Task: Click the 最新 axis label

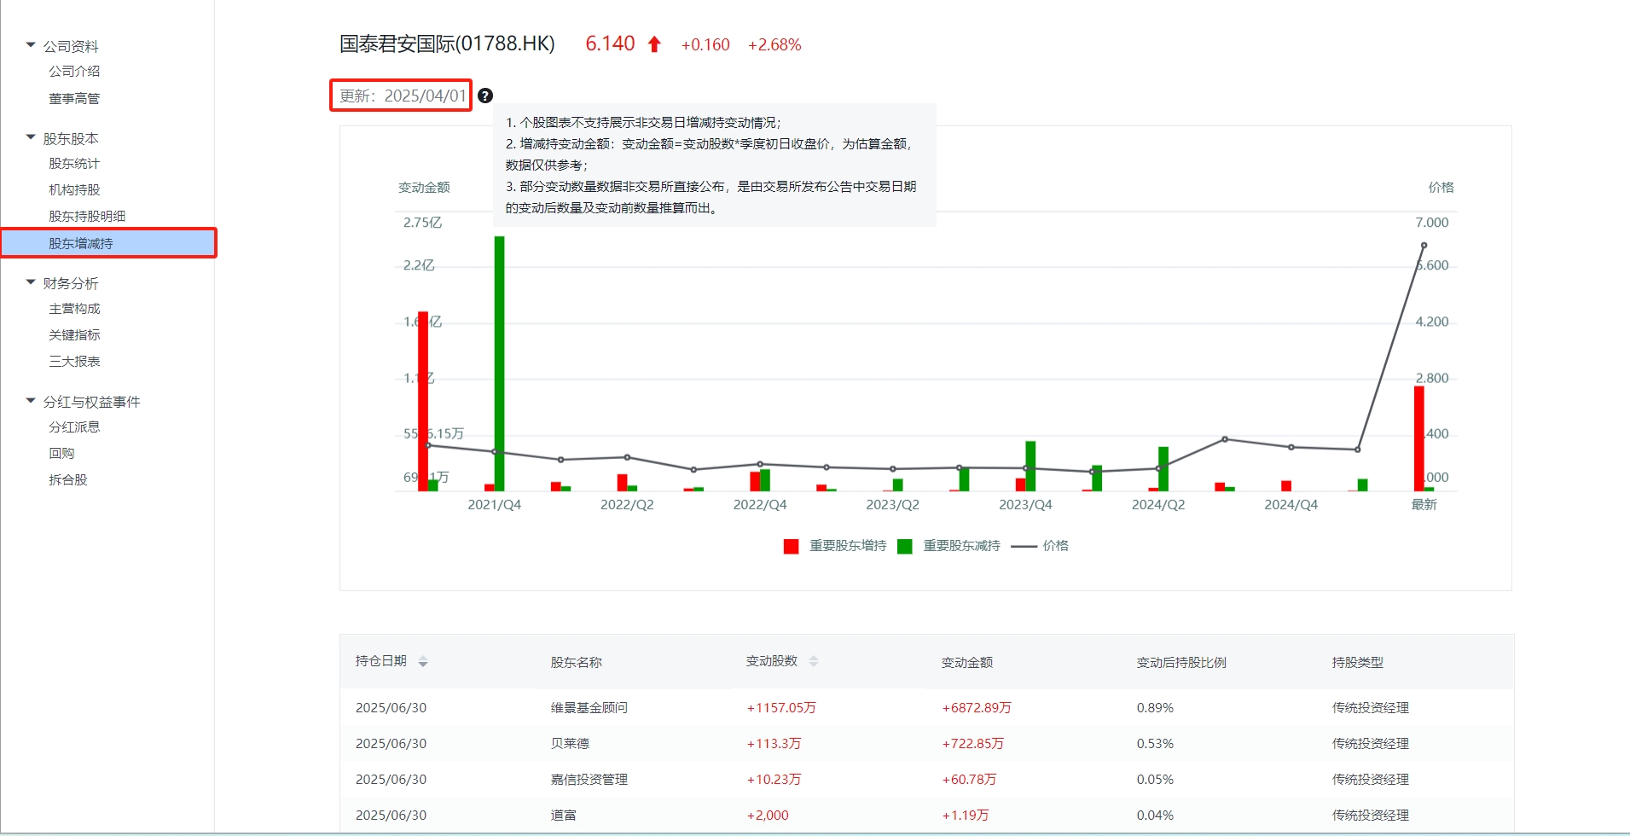Action: tap(1424, 505)
